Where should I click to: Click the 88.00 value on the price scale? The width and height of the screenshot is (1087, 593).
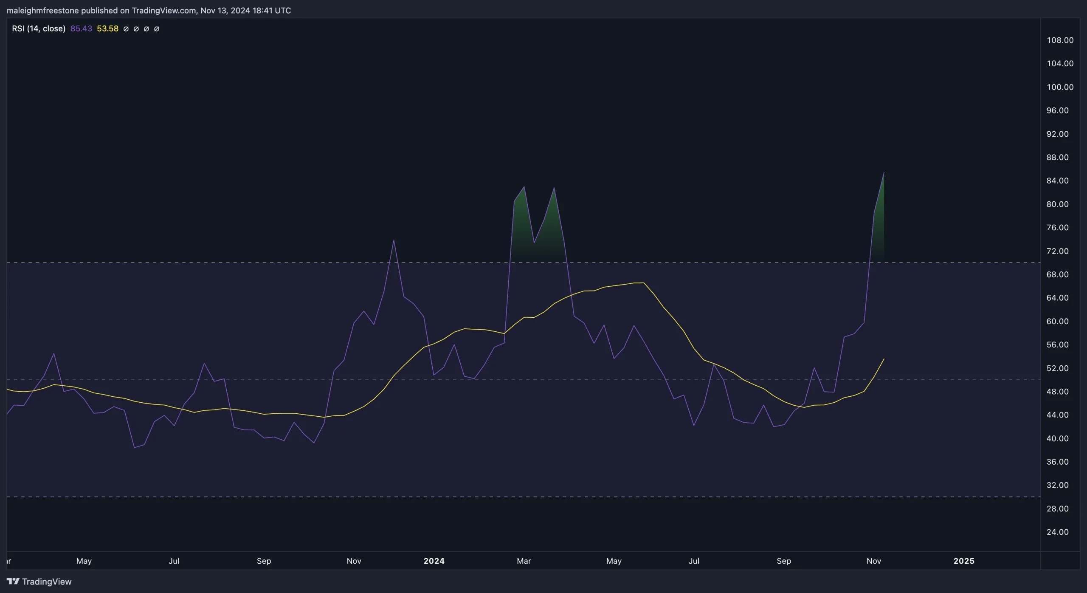point(1059,157)
